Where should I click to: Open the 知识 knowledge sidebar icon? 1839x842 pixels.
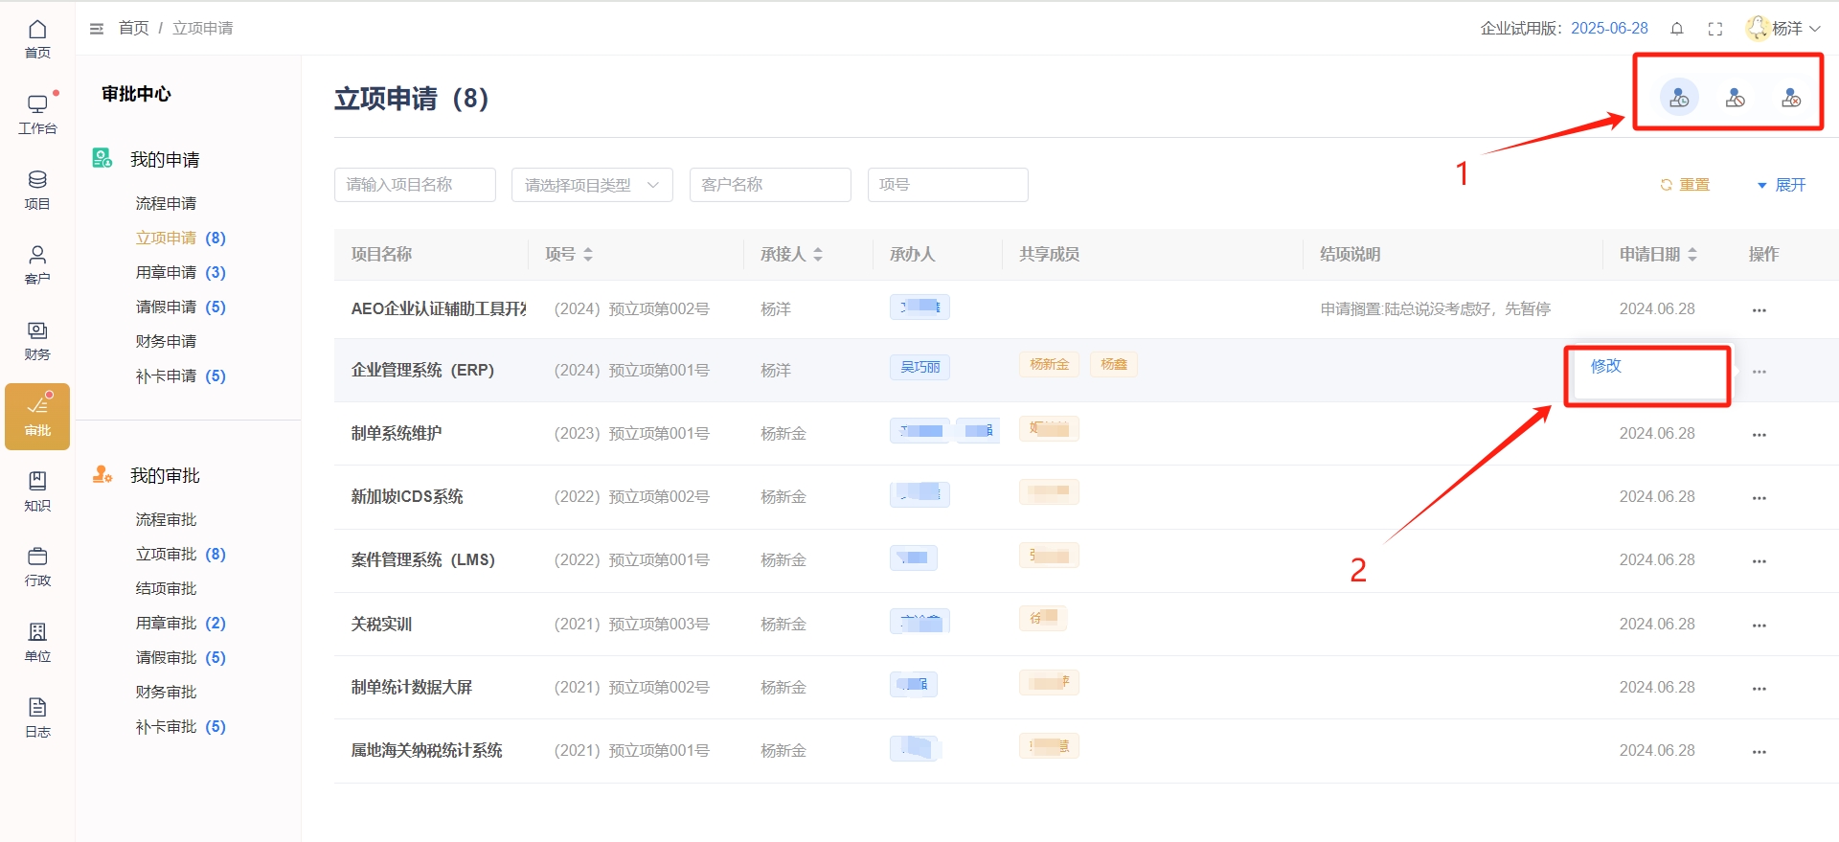coord(37,492)
